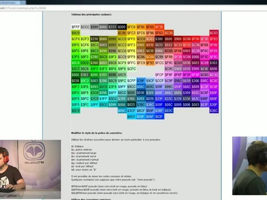267x200 pixels.
Task: Click the sentence "Utiliser les chaînes suivantes pour donner un style"
Action: pos(116,140)
